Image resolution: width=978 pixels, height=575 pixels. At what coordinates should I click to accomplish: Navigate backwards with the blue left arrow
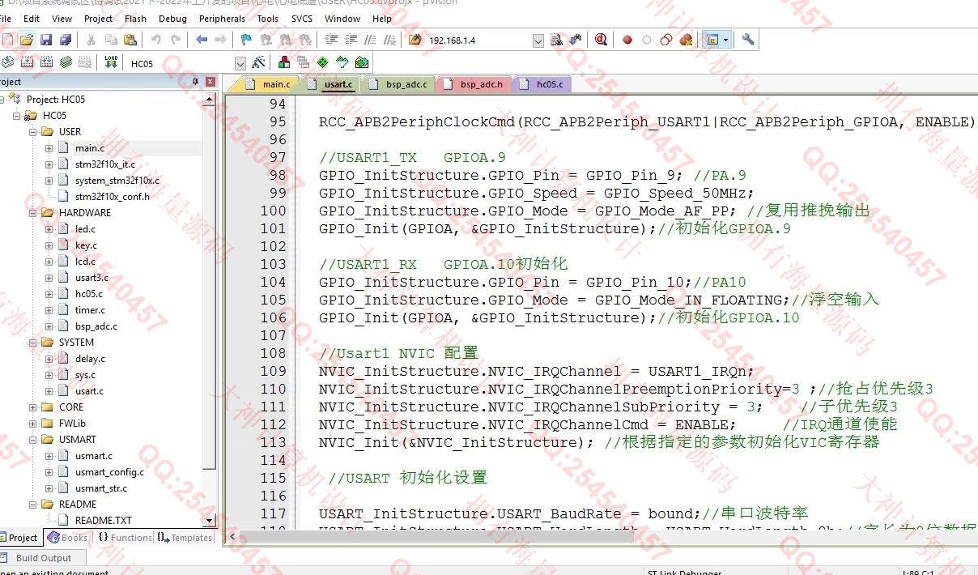(201, 40)
